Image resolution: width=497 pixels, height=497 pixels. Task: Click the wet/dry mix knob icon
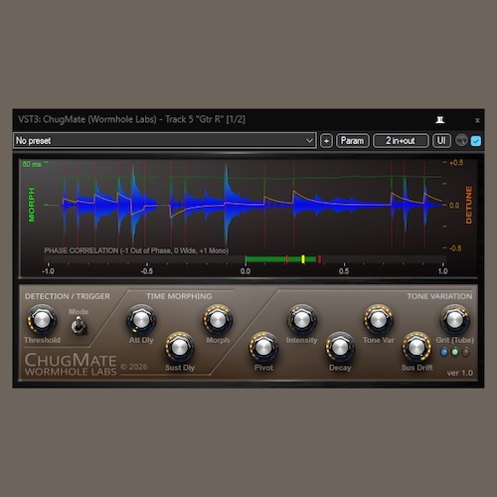tap(461, 141)
